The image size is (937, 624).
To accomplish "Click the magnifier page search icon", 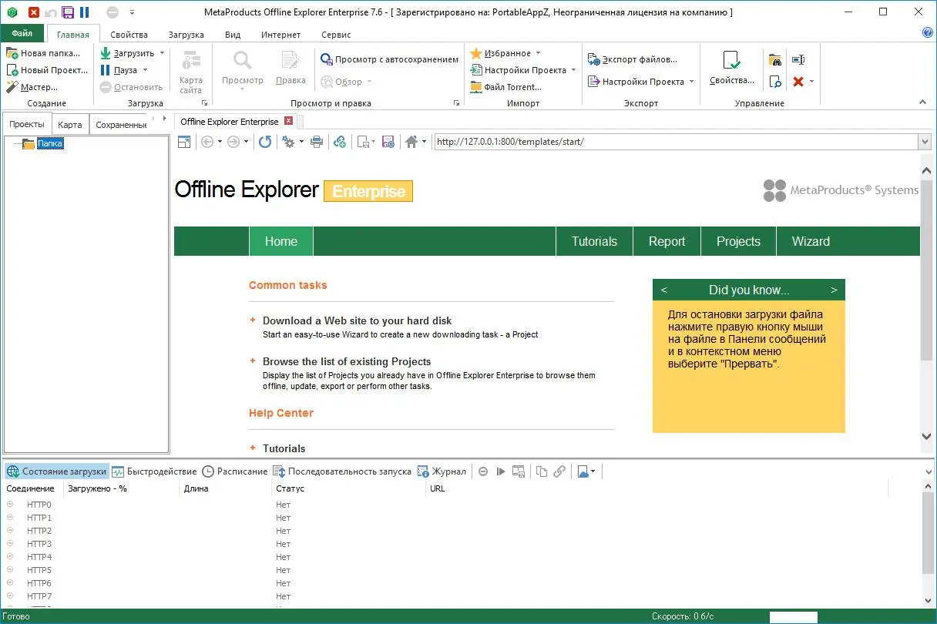I will [775, 81].
